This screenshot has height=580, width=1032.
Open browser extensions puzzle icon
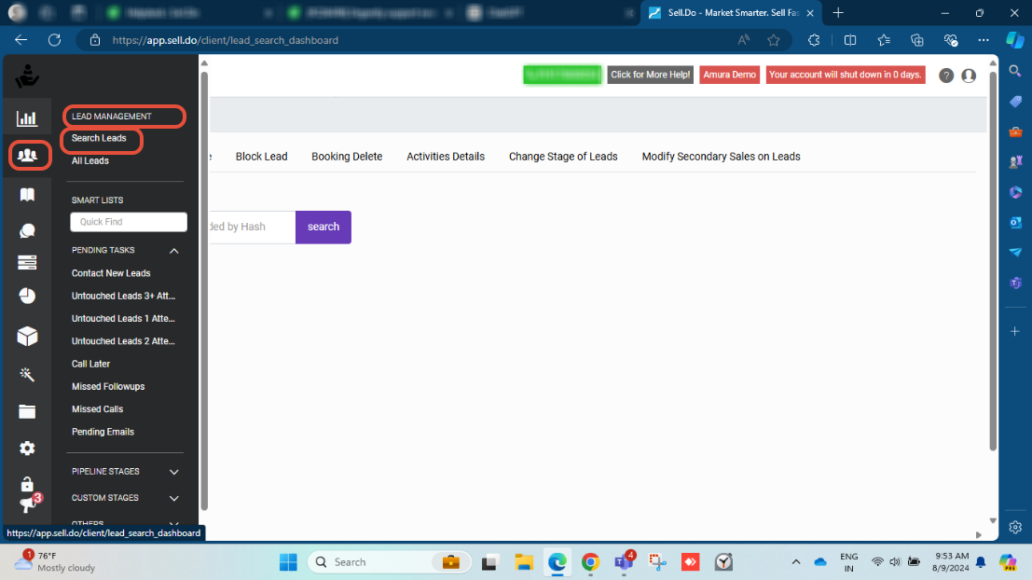point(814,40)
